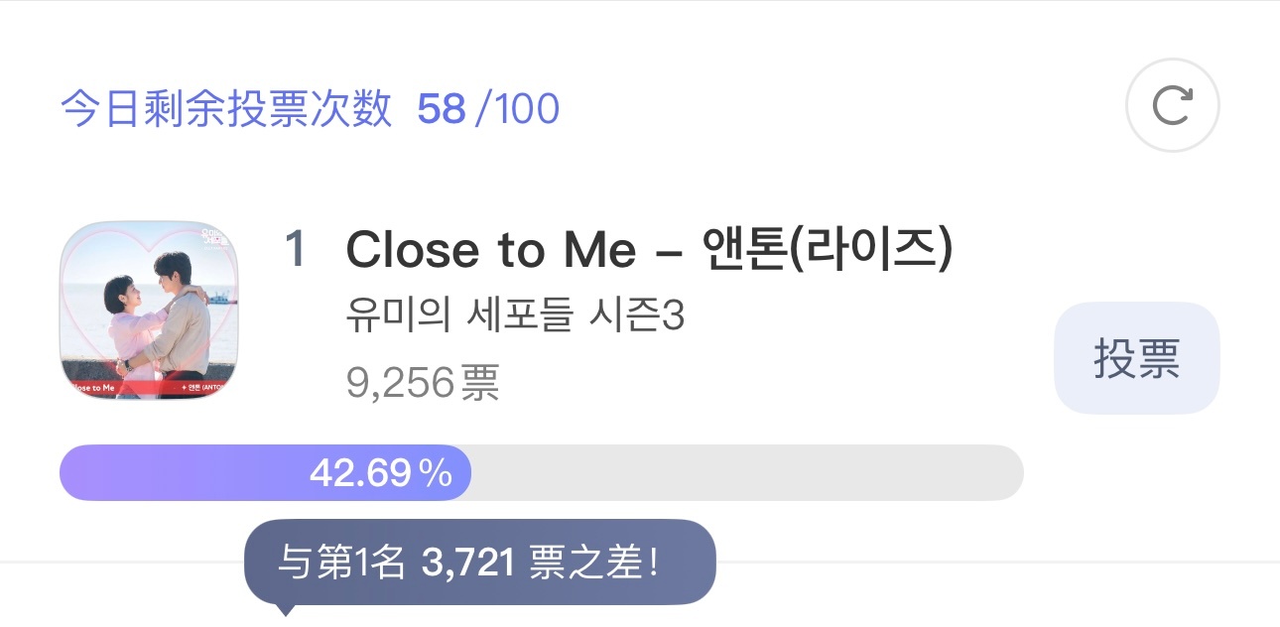Select the song title Close to Me – 앤톤(라이즈)
This screenshot has height=627, width=1280.
tap(649, 251)
